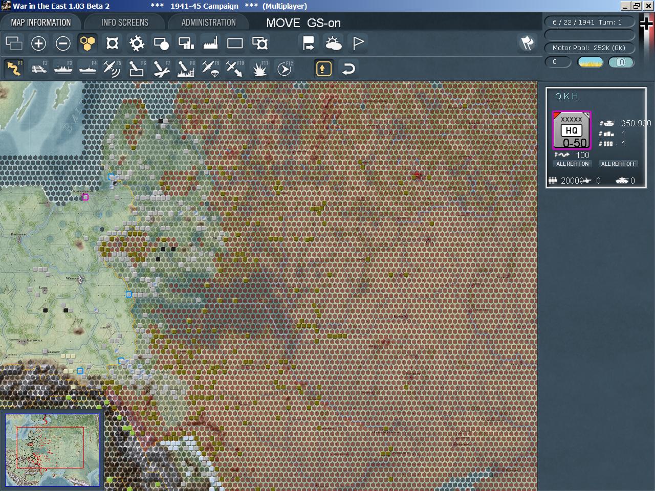The image size is (655, 491).
Task: Click the movement points value 100
Action: click(583, 155)
